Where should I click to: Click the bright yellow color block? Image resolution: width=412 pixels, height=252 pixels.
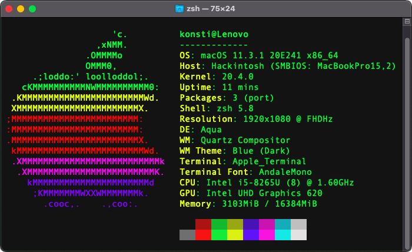tap(235, 235)
